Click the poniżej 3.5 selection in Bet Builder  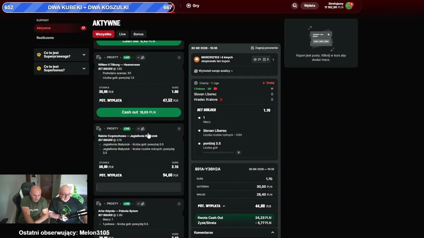click(x=212, y=143)
